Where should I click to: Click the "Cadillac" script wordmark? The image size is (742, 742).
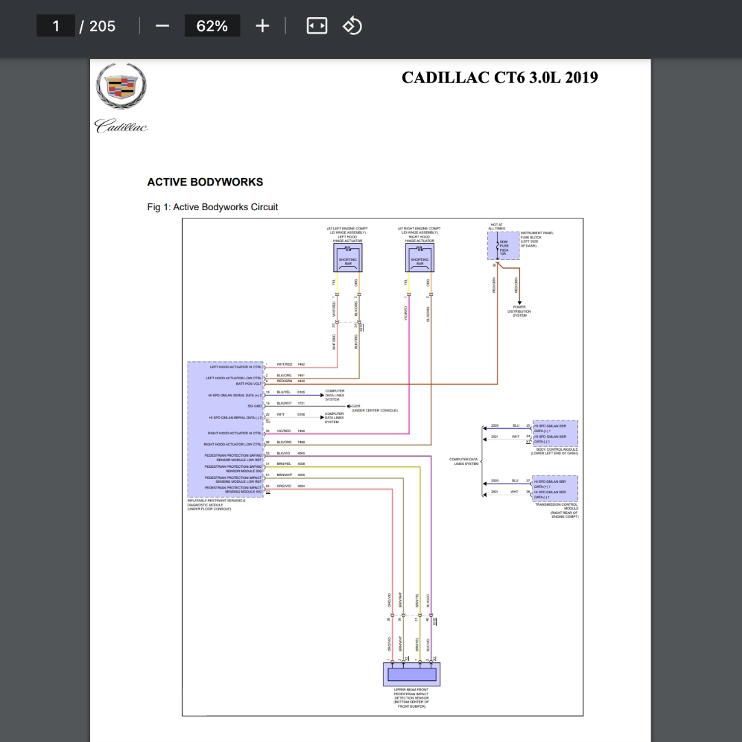pos(121,126)
